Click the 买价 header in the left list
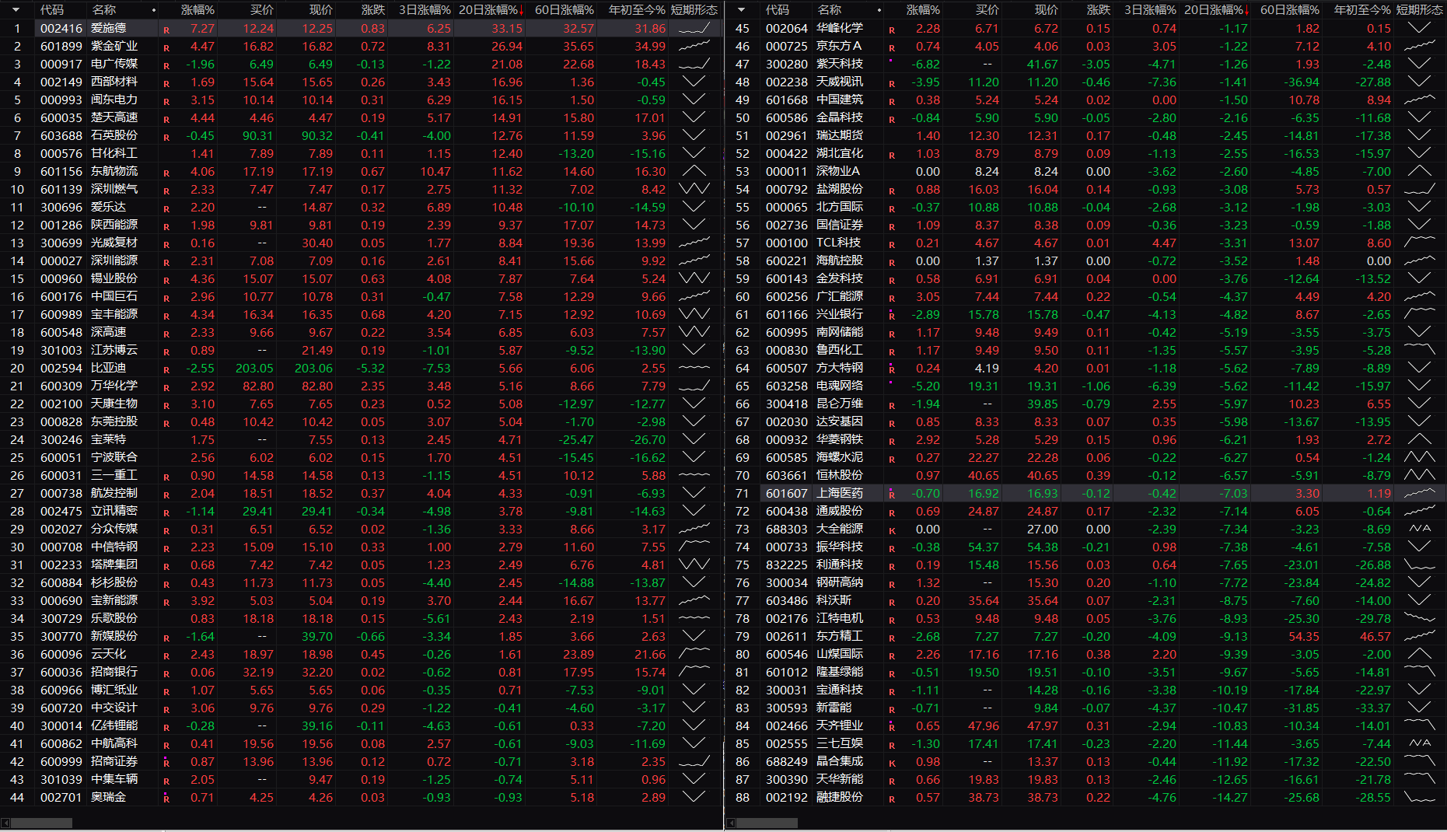The image size is (1447, 832). pos(262,10)
